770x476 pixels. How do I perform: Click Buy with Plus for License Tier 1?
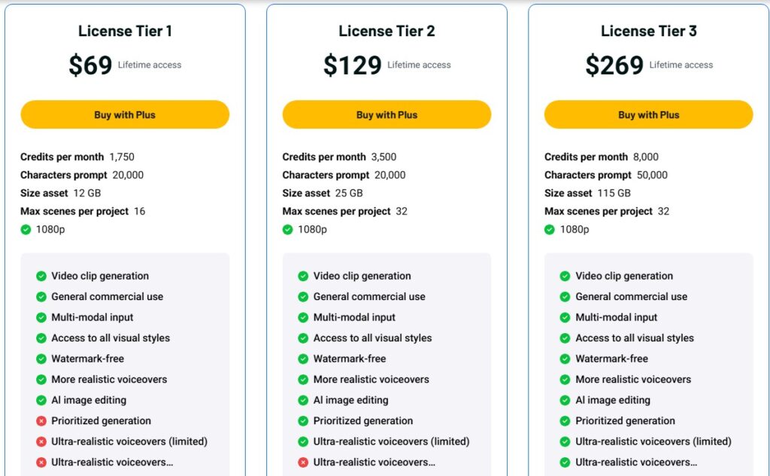(125, 115)
